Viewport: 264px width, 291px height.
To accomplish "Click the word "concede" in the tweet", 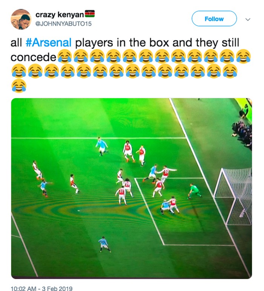I will [x=34, y=57].
